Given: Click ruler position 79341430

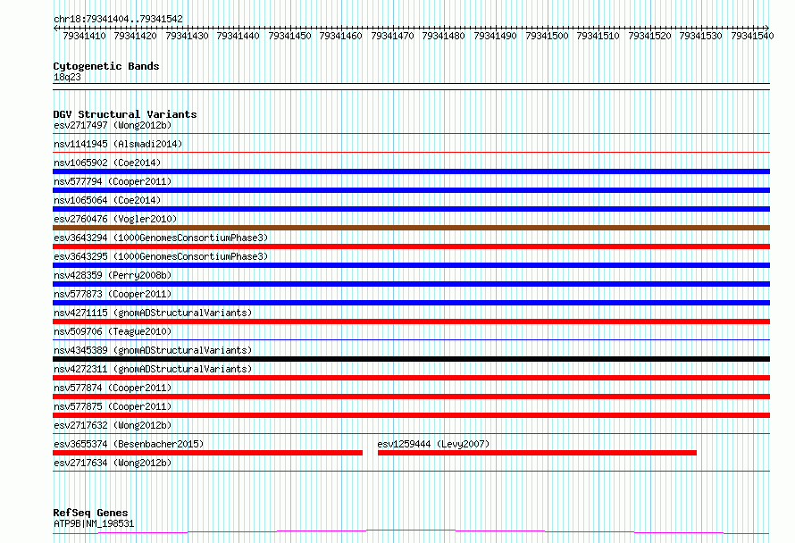Looking at the screenshot, I should tap(187, 36).
